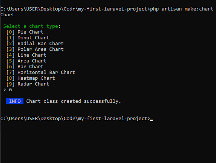Click the wrapped 'Chart' argument on second line
Image resolution: width=216 pixels, height=163 pixels.
(7, 15)
